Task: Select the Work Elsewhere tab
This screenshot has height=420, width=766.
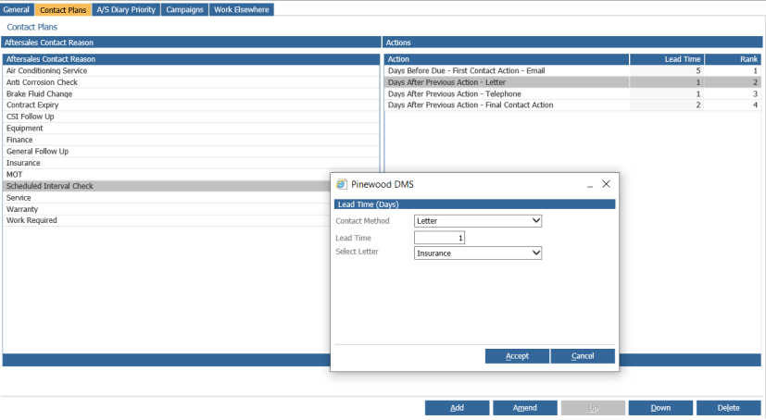Action: [x=242, y=10]
